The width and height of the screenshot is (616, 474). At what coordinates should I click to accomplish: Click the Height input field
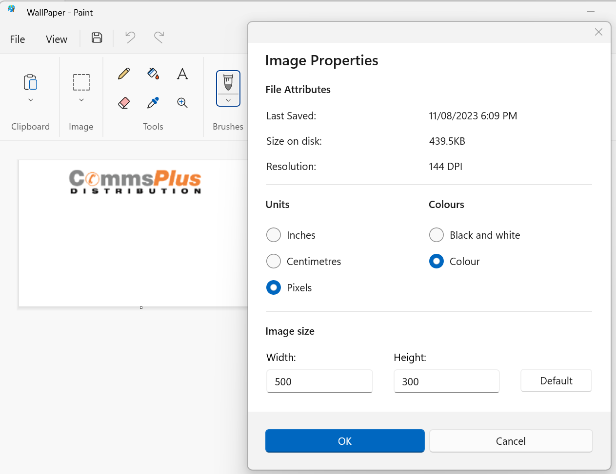pyautogui.click(x=446, y=381)
